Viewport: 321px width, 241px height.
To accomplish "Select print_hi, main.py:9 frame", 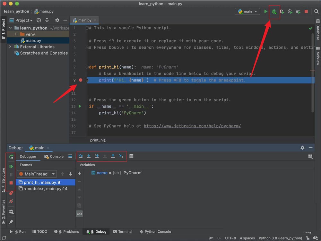I will 46,182.
